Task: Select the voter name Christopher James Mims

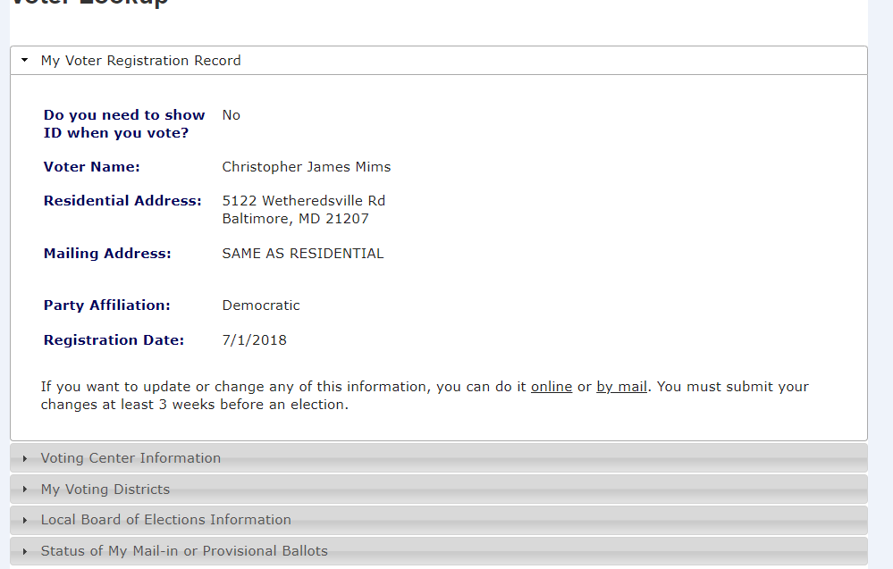Action: (x=307, y=167)
